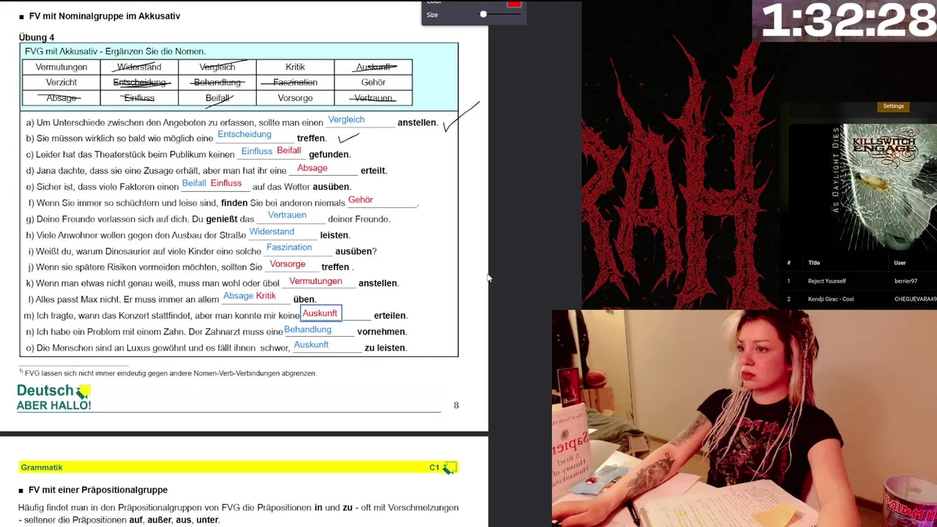Click 'Gehör' cell in the word table
937x527 pixels.
pos(373,83)
